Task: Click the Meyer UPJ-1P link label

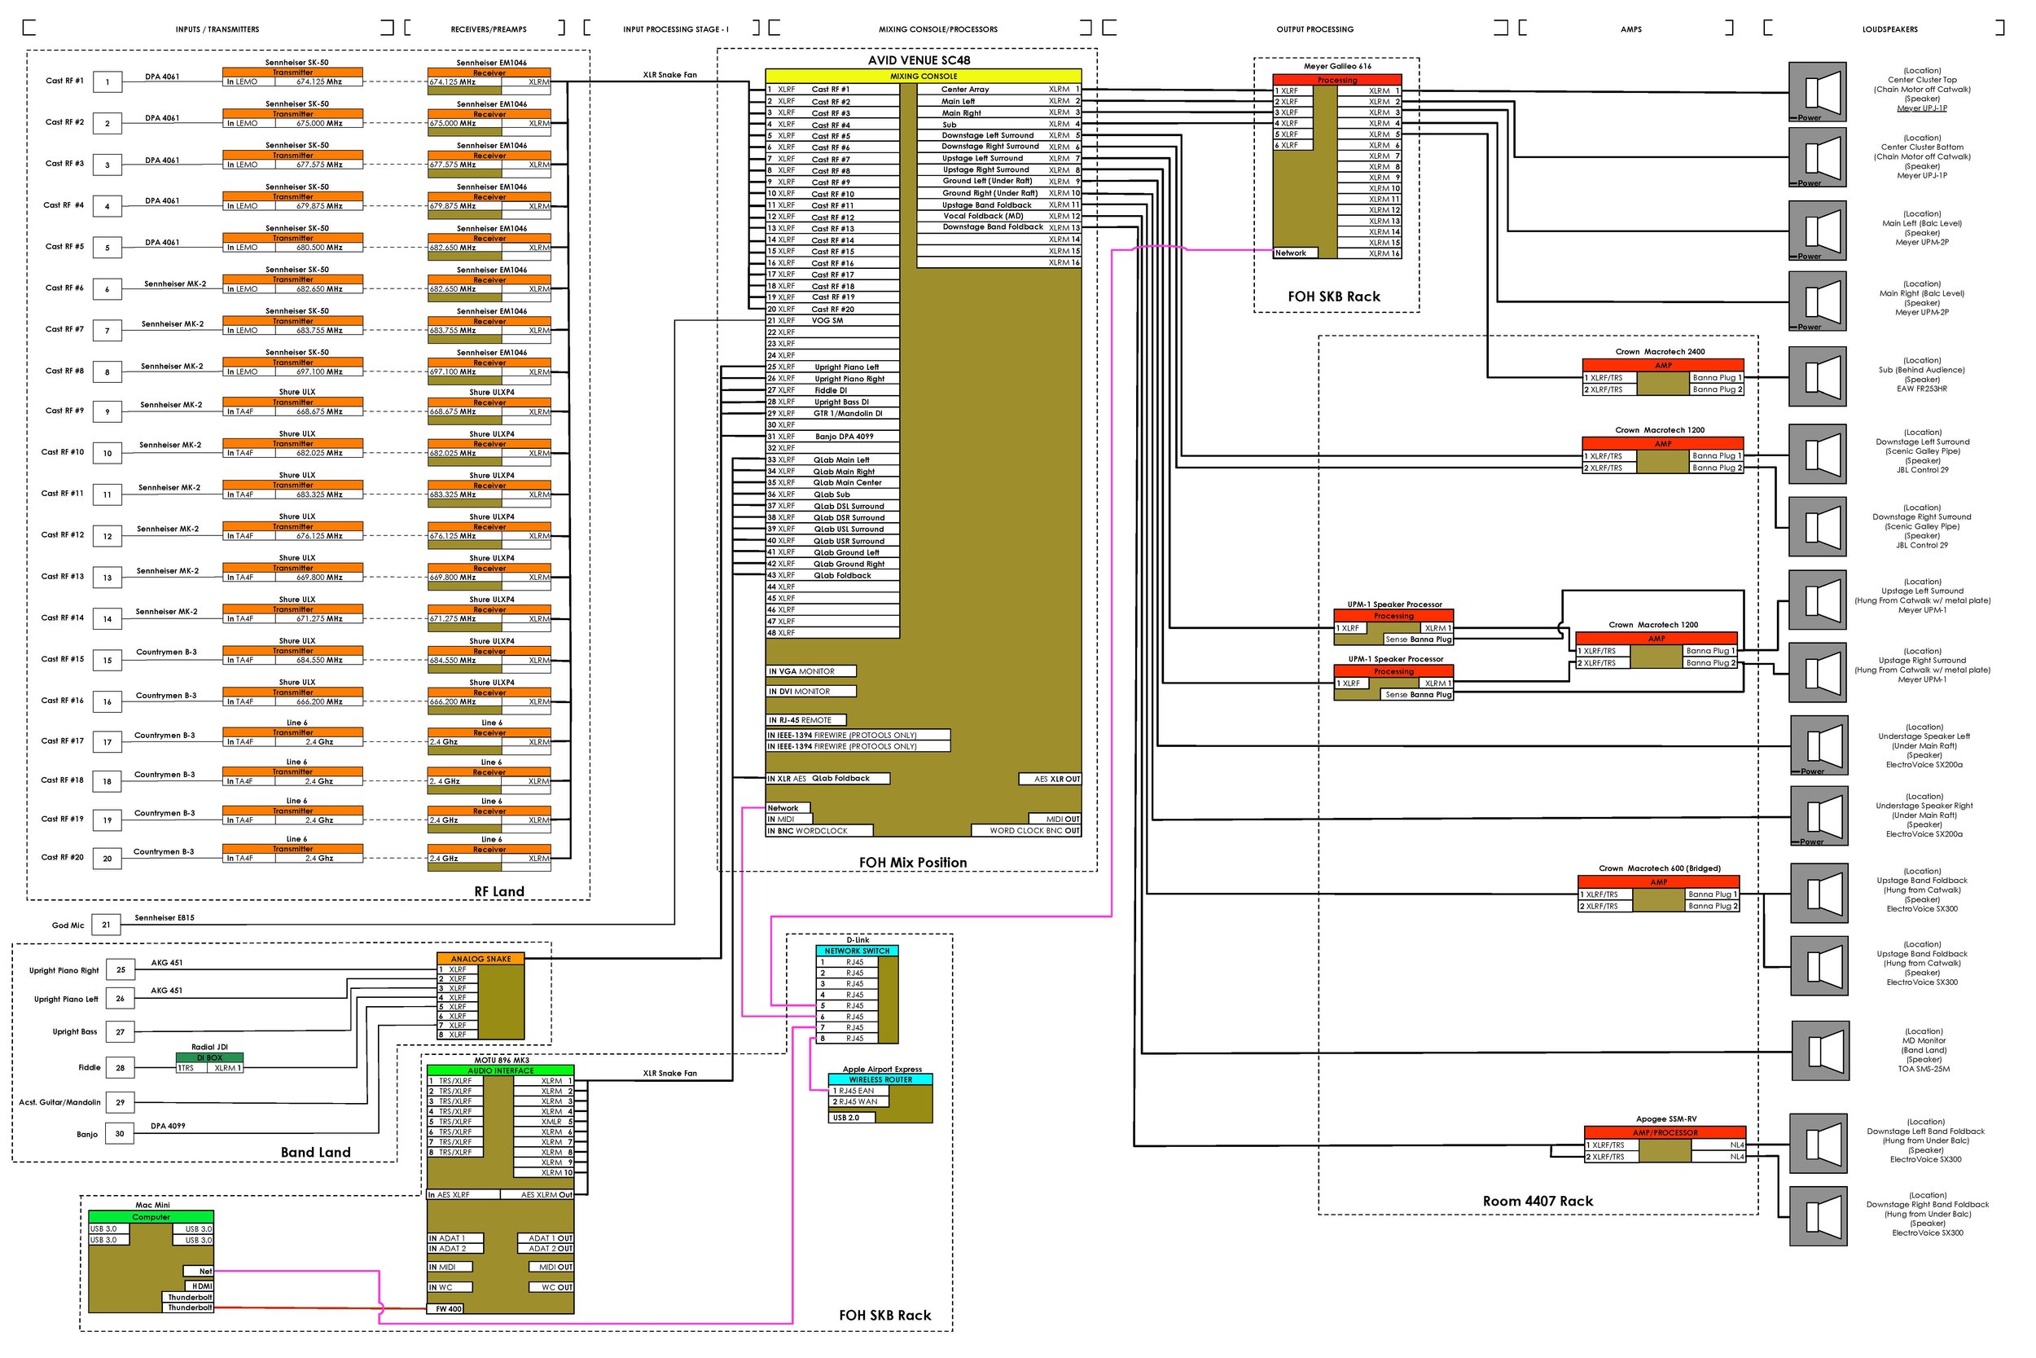Action: 1924,108
